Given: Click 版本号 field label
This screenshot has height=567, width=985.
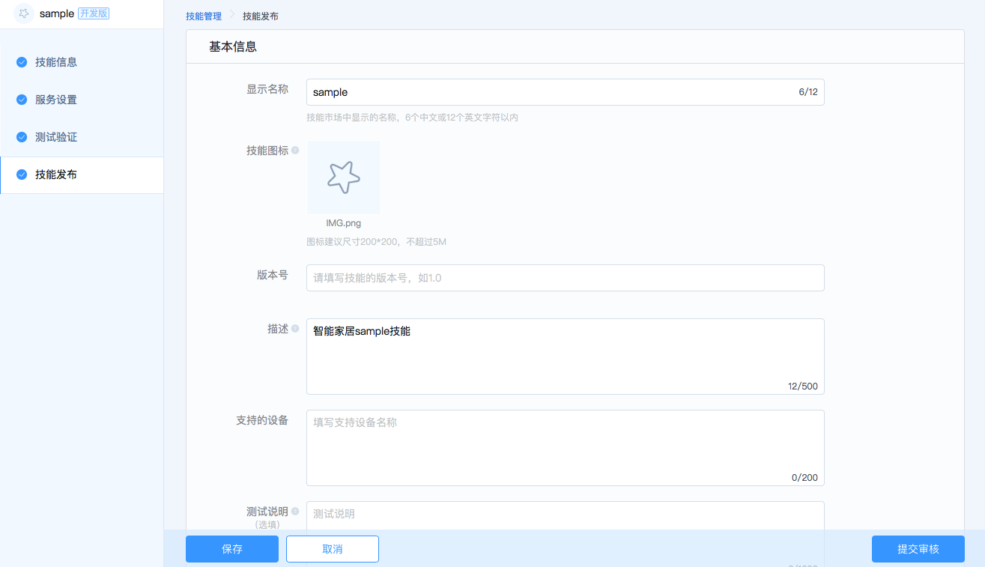Looking at the screenshot, I should click(273, 275).
